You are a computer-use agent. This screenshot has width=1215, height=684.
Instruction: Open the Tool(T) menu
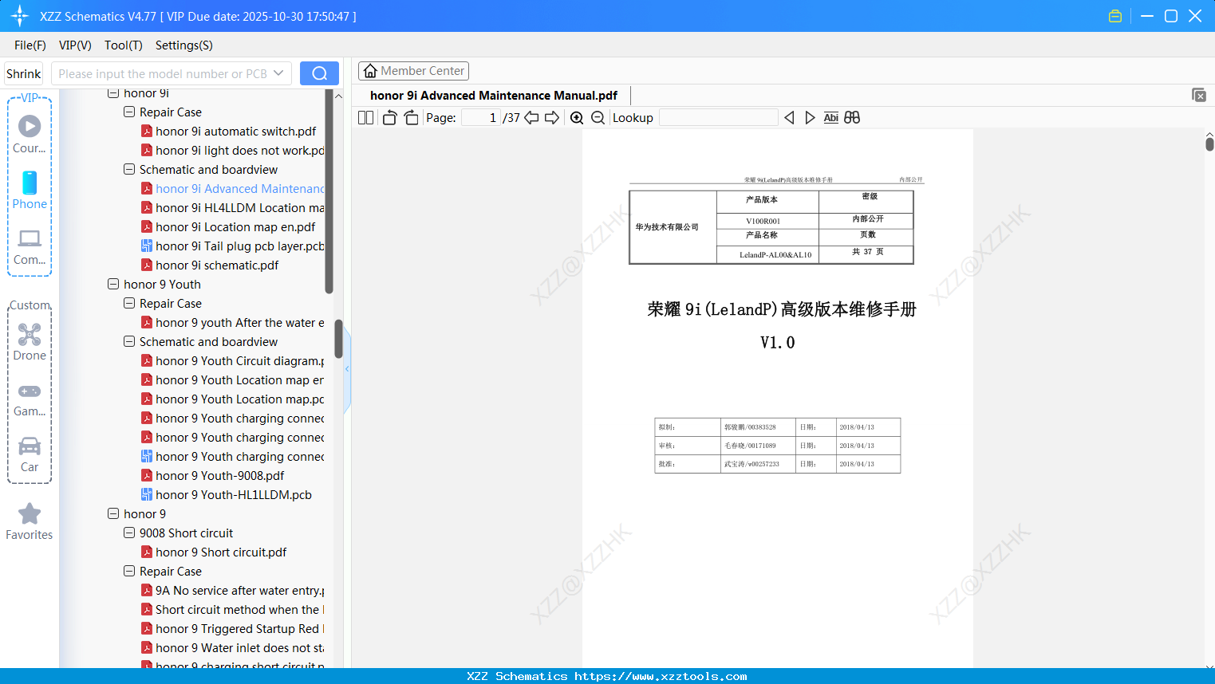[x=124, y=45]
